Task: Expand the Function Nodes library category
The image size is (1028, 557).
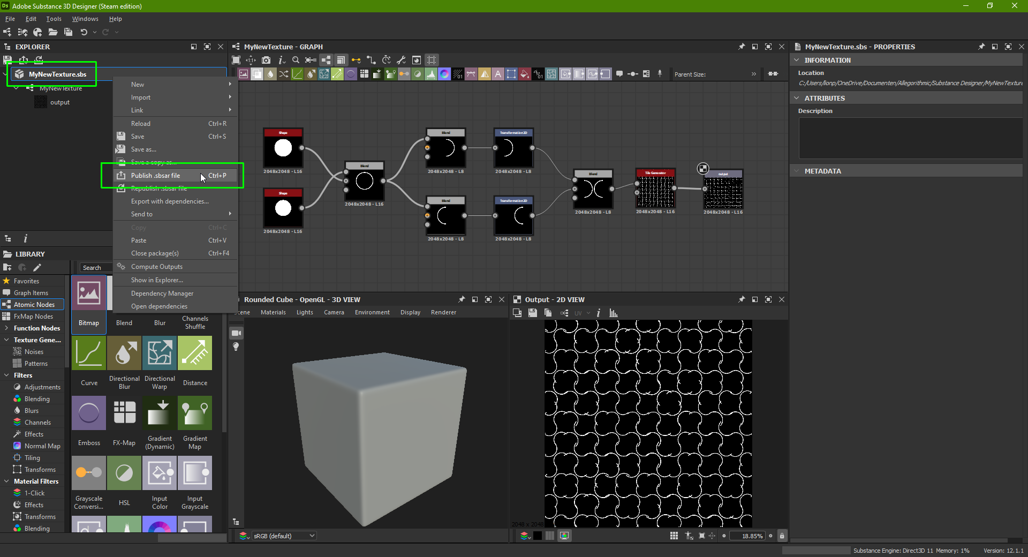Action: click(x=6, y=328)
